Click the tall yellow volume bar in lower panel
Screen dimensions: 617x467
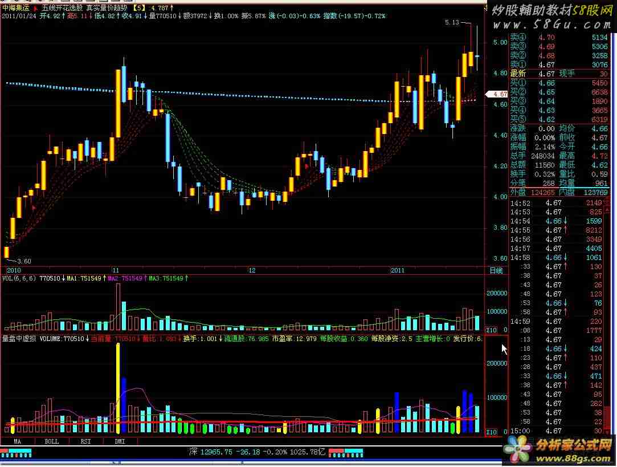tap(118, 388)
